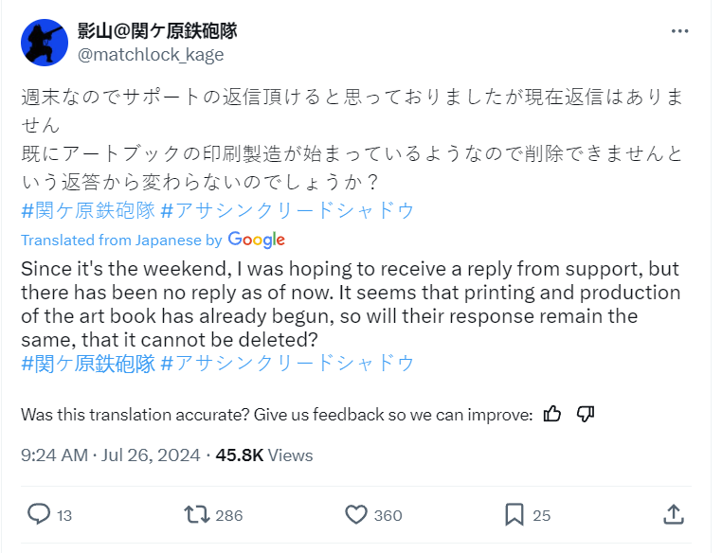722x553 pixels.
Task: Click thumbs down for translation feedback
Action: pyautogui.click(x=585, y=414)
